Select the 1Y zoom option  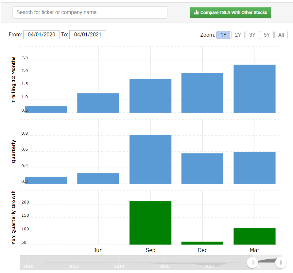[x=223, y=35]
